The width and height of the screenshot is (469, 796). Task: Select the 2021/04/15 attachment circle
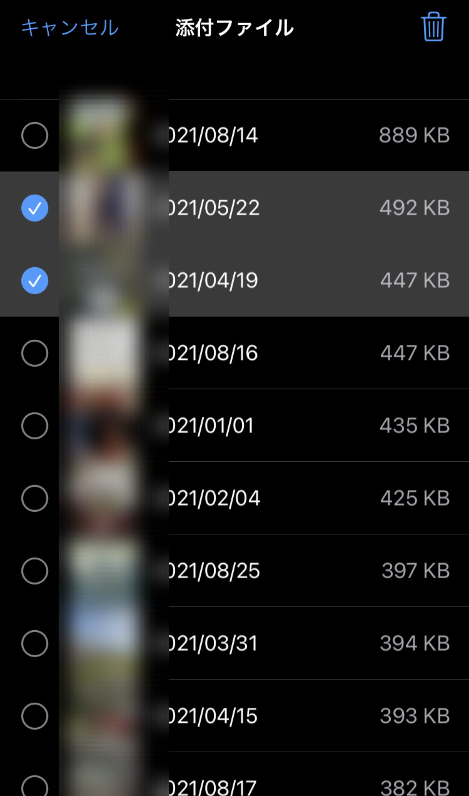(x=34, y=716)
